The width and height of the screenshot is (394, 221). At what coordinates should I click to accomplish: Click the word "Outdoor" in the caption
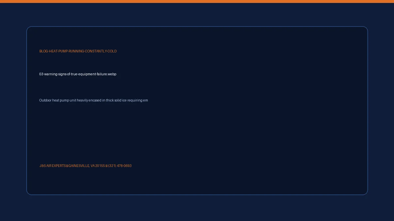tap(45, 100)
